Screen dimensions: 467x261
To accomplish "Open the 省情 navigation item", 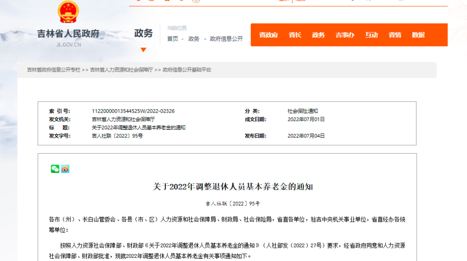I will tap(395, 35).
